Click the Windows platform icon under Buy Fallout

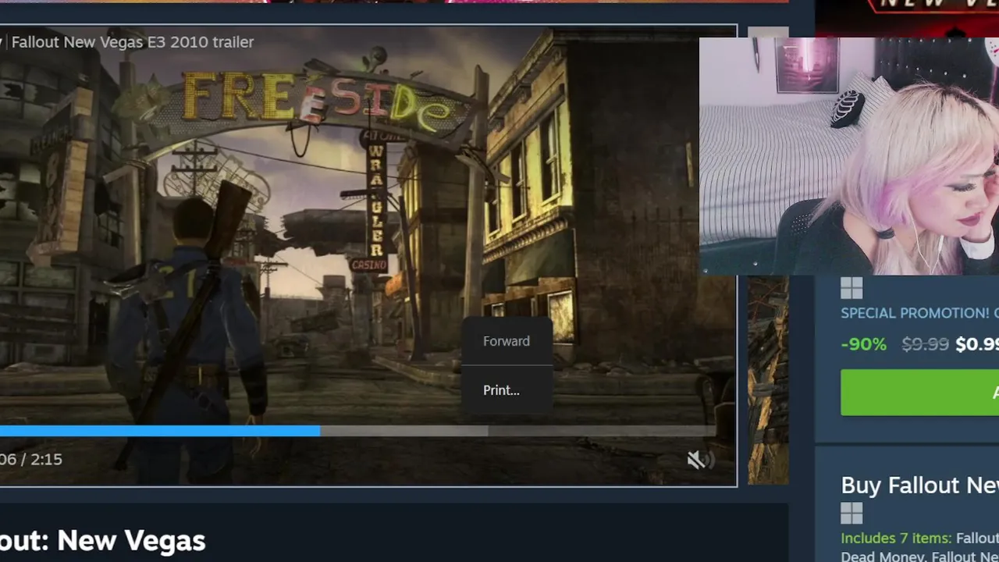click(x=851, y=514)
